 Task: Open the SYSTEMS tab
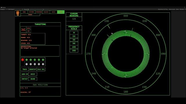(x=31, y=12)
